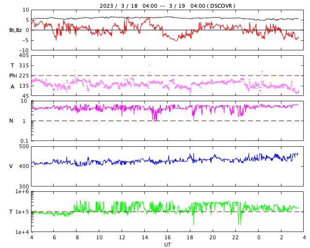Click the "500" value on V axis
This screenshot has width=310, height=248.
(24, 147)
